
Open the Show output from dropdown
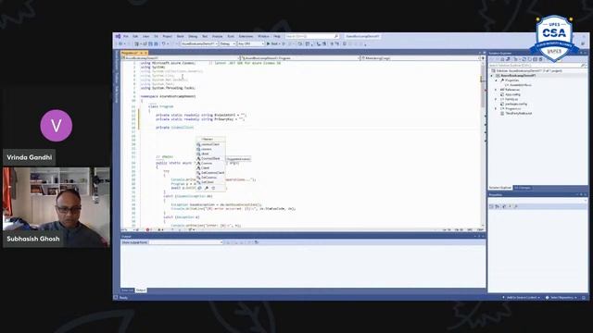click(x=186, y=242)
